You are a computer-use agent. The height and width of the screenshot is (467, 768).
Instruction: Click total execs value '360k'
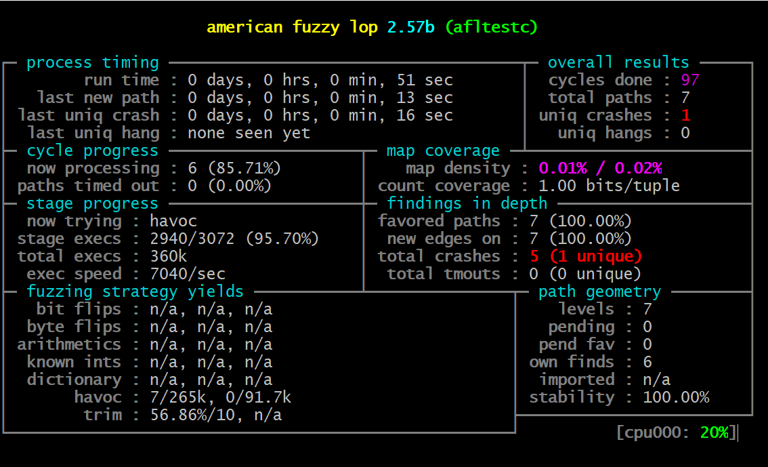pos(168,257)
